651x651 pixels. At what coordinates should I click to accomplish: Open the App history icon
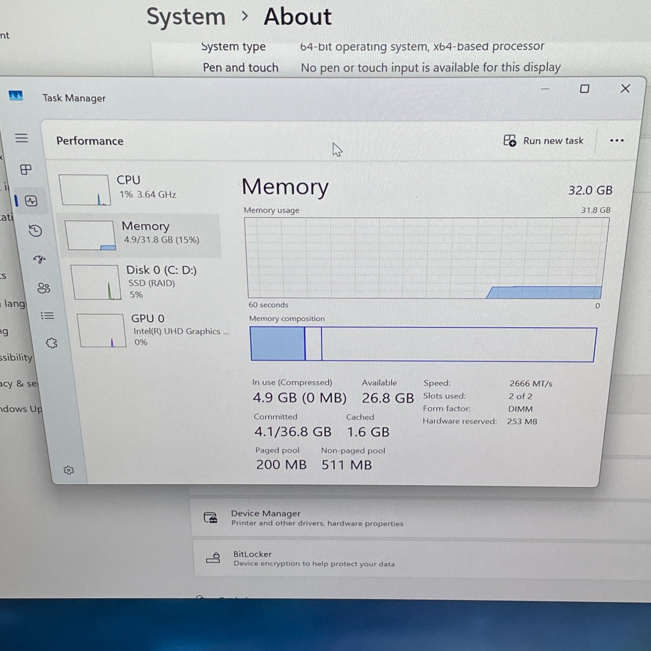tap(35, 230)
